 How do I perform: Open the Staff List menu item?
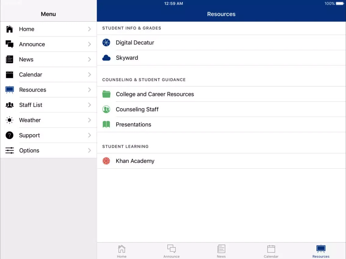[x=48, y=105]
